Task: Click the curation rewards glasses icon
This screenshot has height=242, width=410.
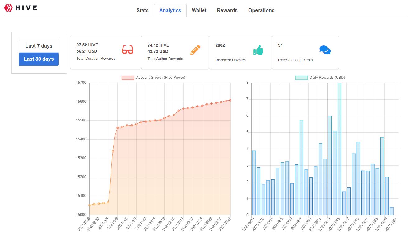Action: pos(127,50)
